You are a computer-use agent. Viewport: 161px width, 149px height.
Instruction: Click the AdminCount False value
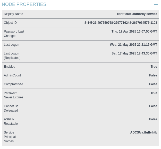(x=153, y=75)
